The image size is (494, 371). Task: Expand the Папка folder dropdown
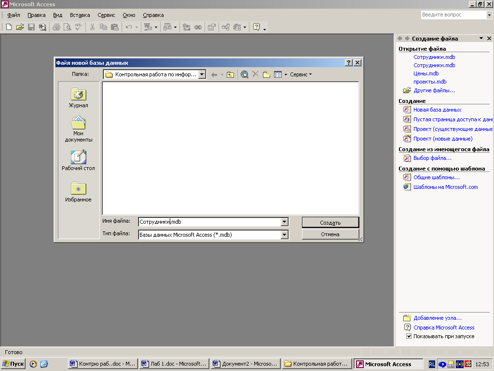(202, 74)
